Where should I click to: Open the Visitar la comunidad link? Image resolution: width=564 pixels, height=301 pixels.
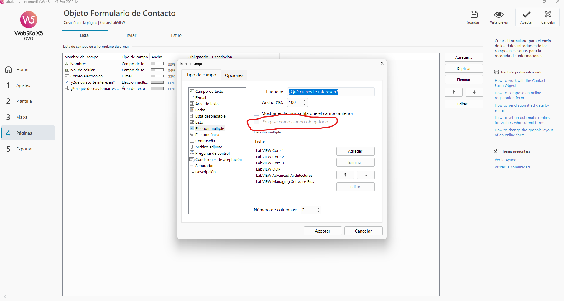512,167
